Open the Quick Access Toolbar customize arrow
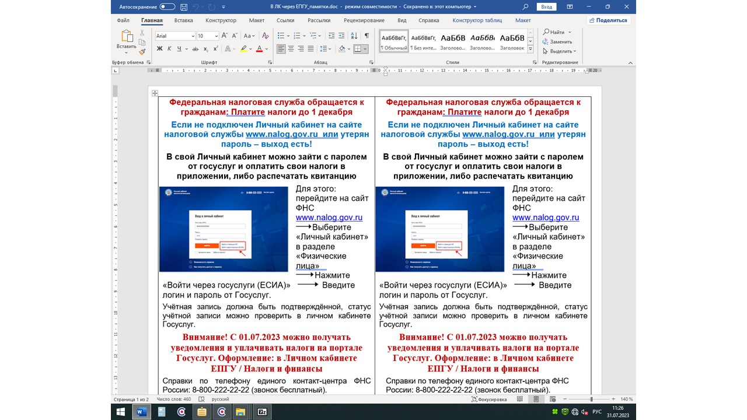The width and height of the screenshot is (747, 420). click(224, 7)
